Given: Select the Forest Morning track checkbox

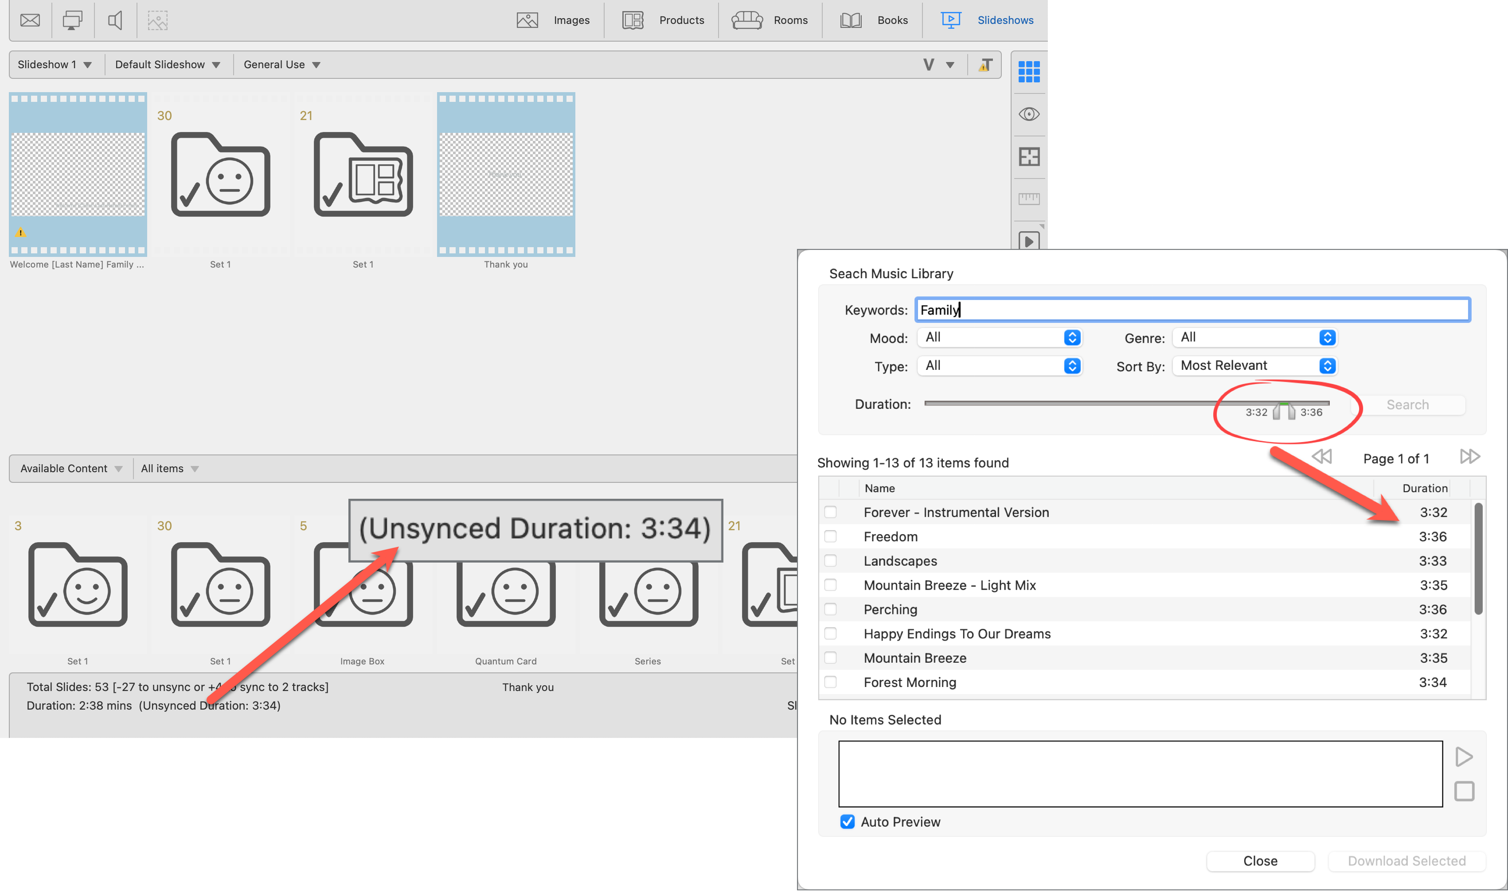Looking at the screenshot, I should 830,682.
